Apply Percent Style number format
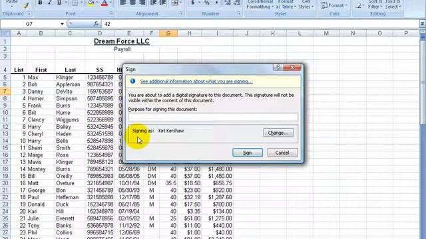This screenshot has height=239, width=426. click(x=207, y=3)
